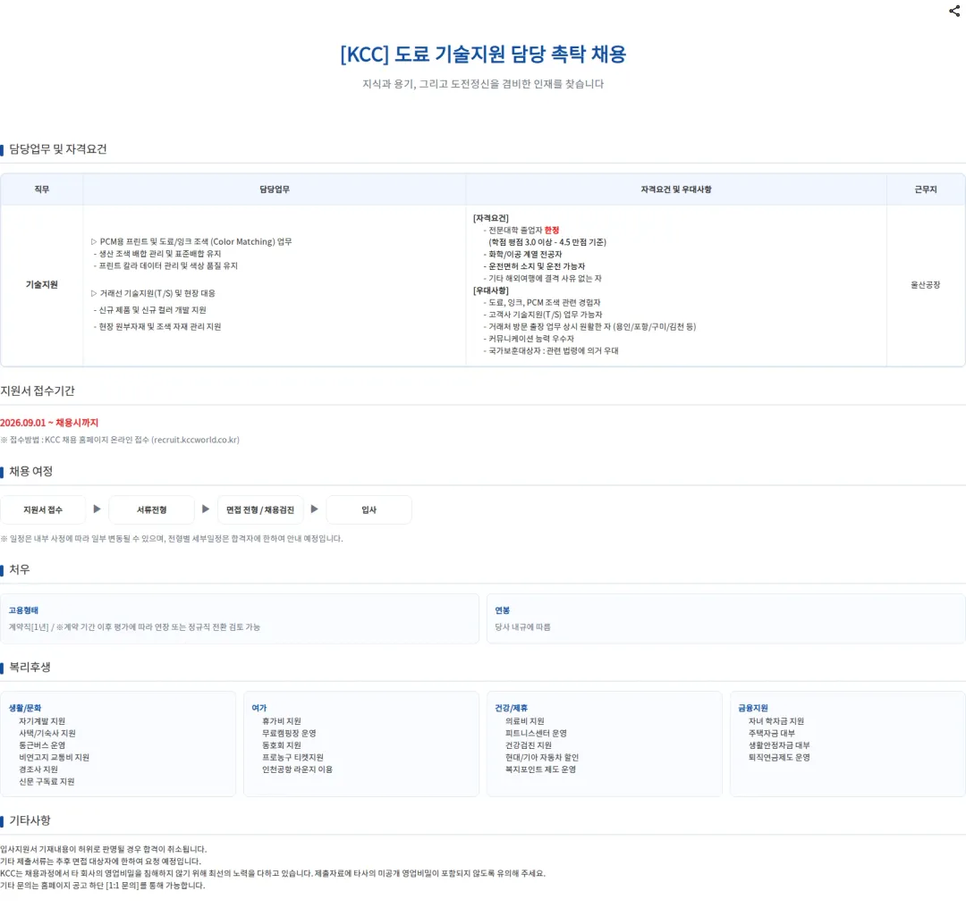966x908 pixels.
Task: Click '신문 구독료 지원' benefit item
Action: tap(47, 781)
